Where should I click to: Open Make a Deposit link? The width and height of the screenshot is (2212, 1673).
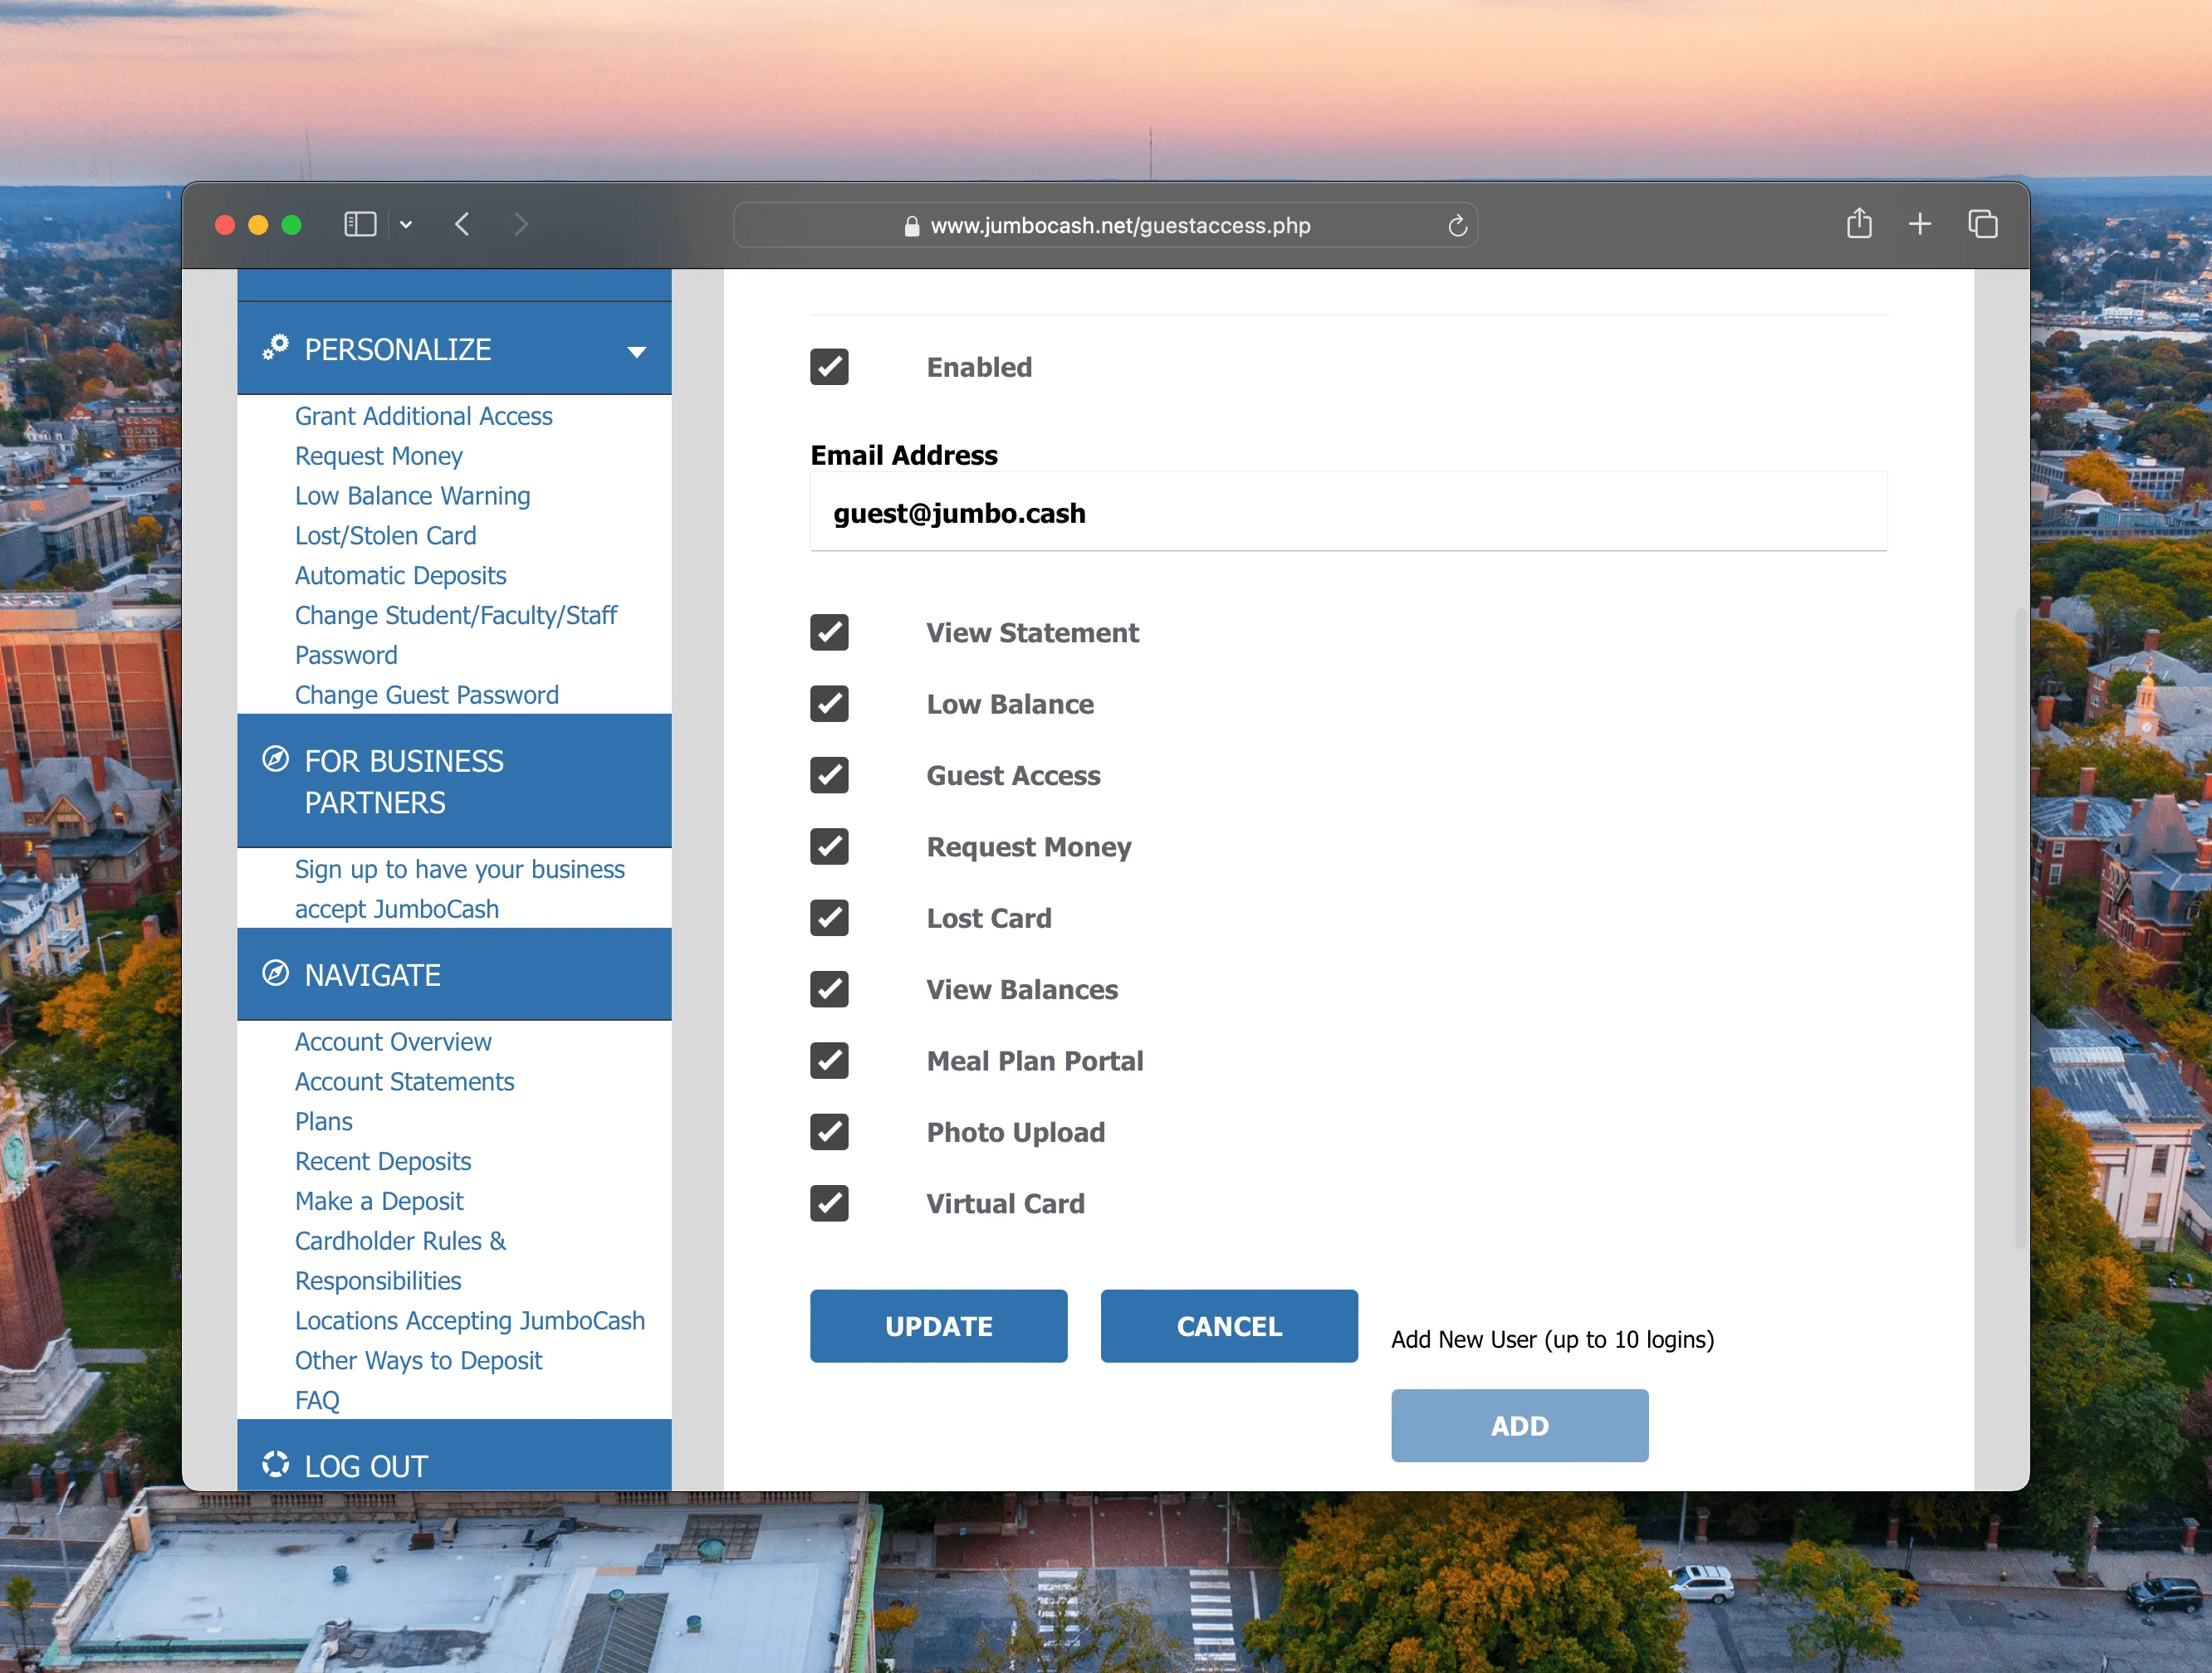(x=379, y=1202)
